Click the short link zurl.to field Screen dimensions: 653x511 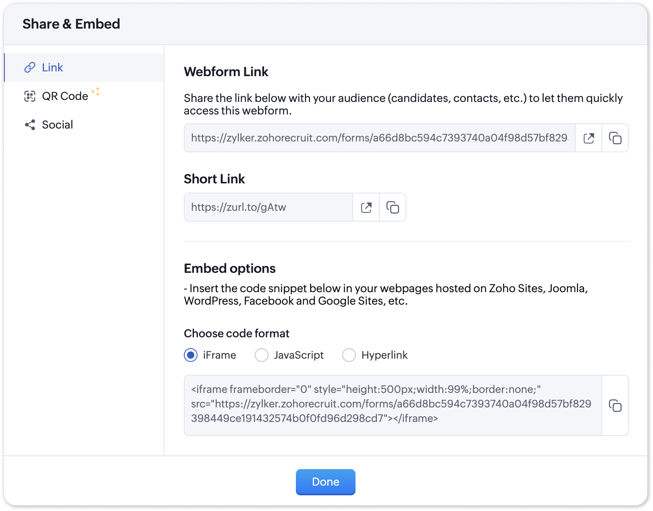[x=268, y=208]
